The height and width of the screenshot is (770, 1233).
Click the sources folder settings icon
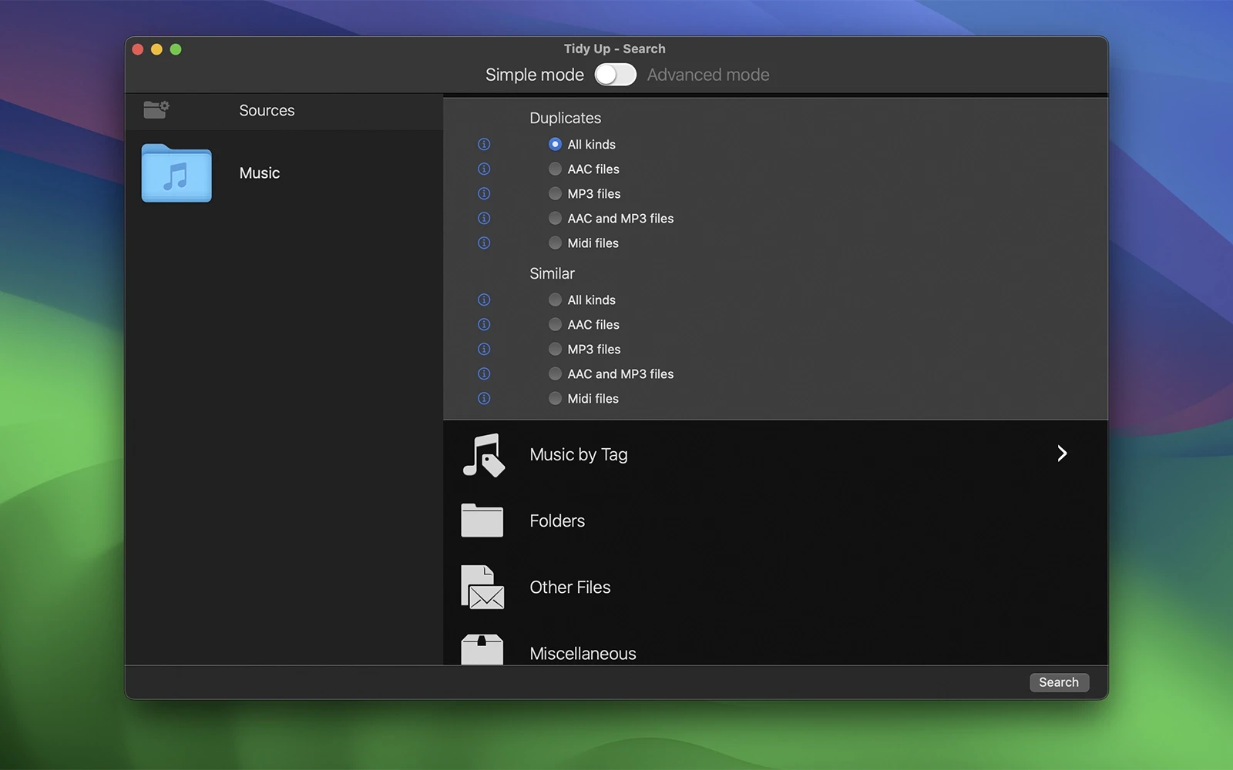tap(156, 110)
